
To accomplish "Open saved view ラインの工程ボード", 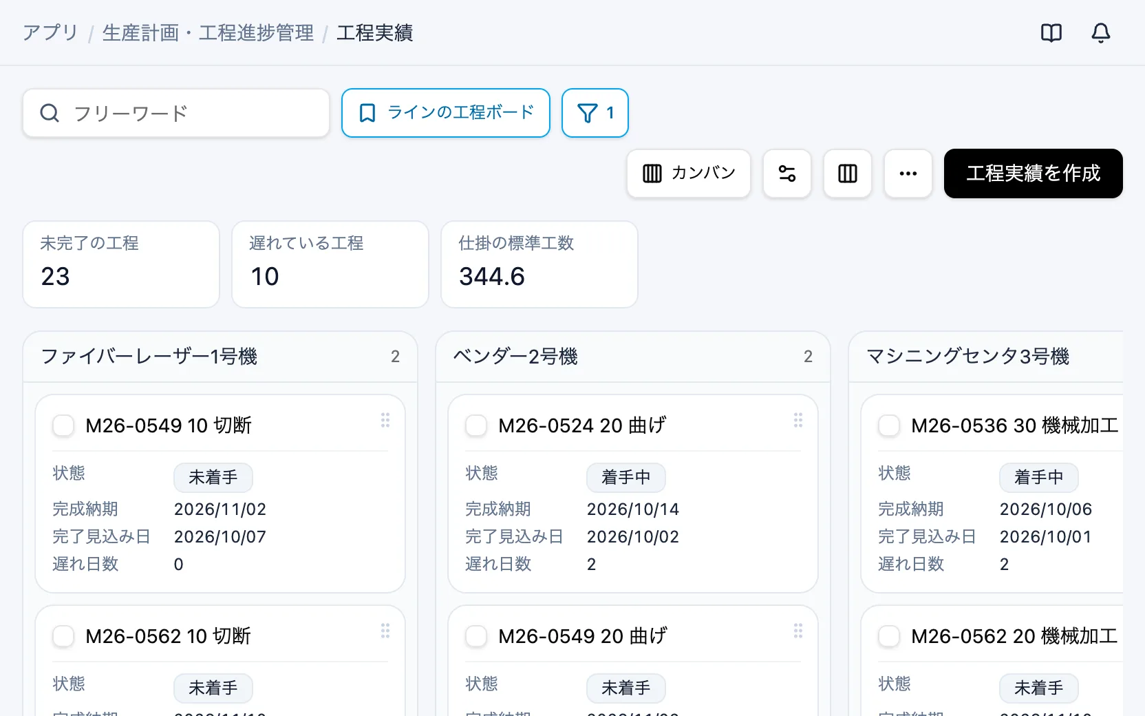I will [446, 113].
